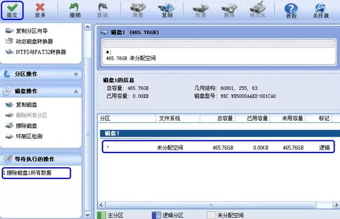The width and height of the screenshot is (340, 219).
Task: Click the 创建 create partition toolbar icon
Action: click(201, 11)
